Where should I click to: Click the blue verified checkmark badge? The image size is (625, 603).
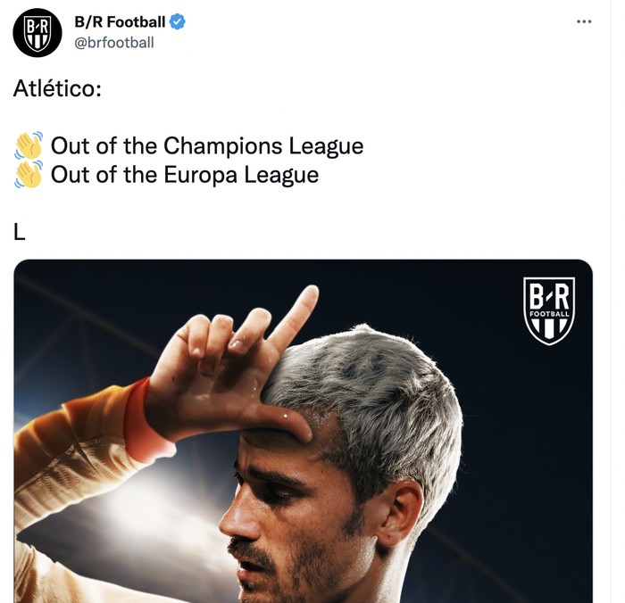pyautogui.click(x=178, y=21)
